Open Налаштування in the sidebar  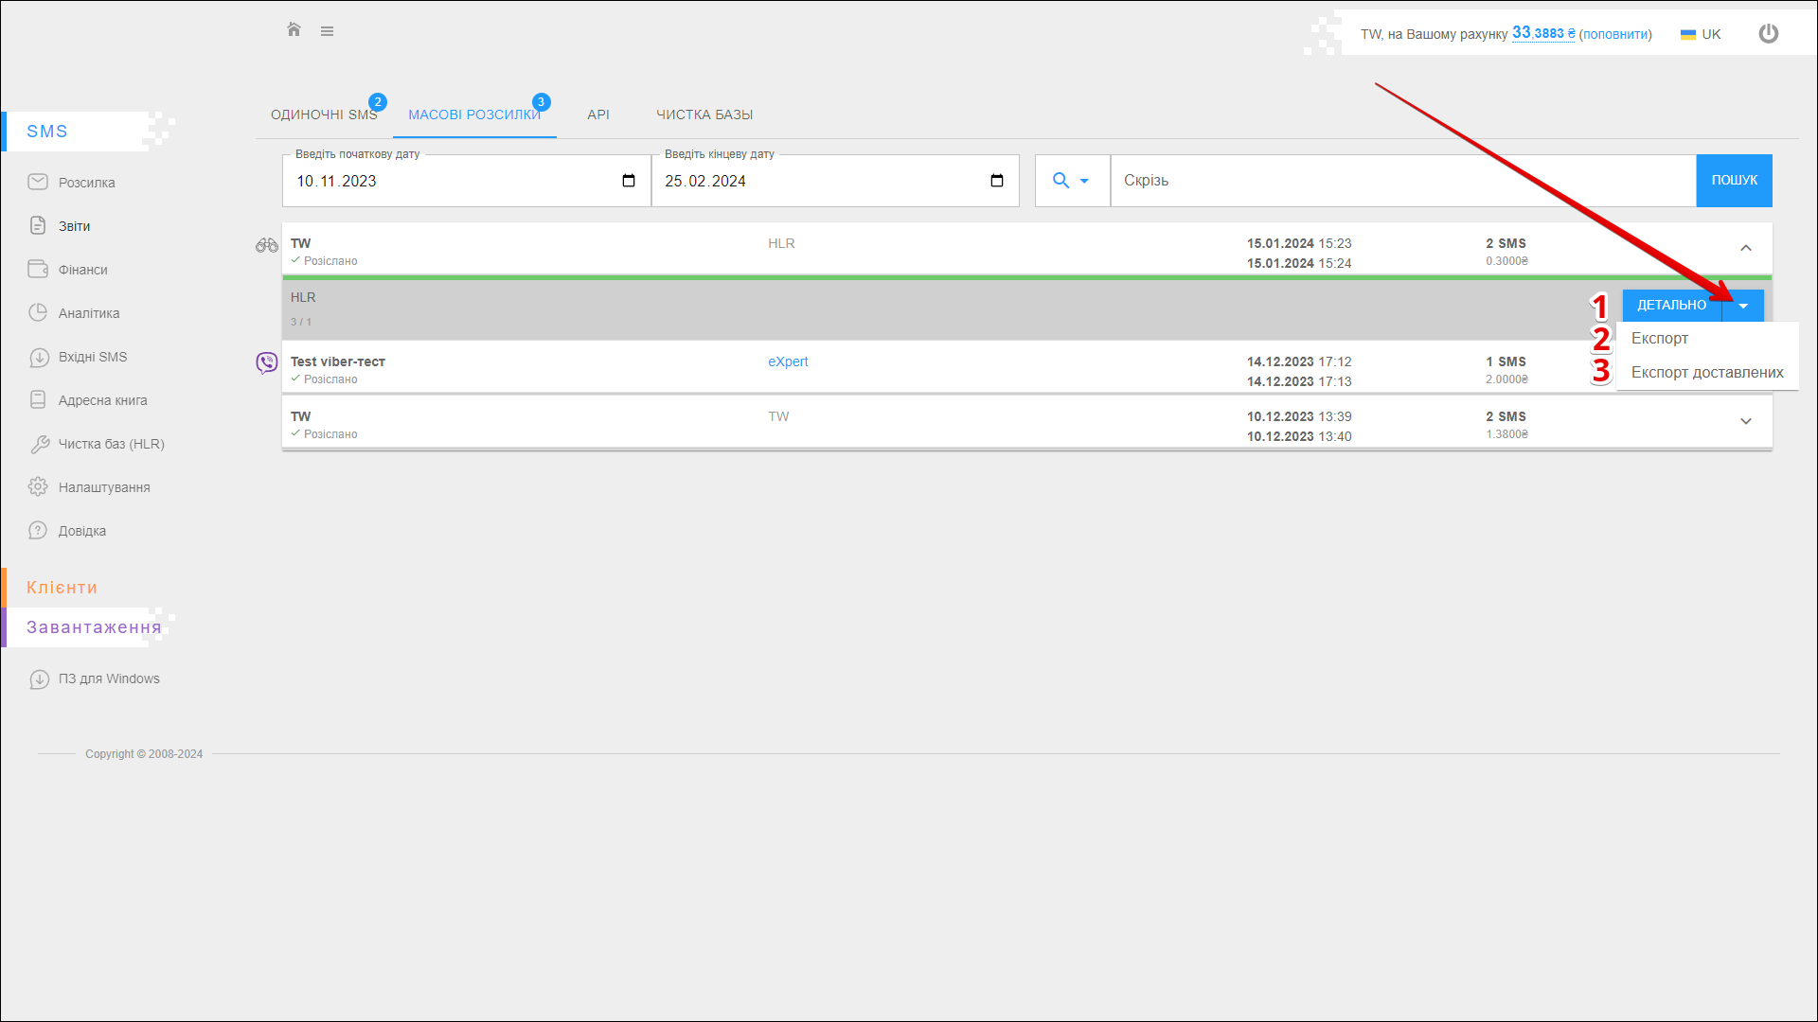(x=104, y=487)
